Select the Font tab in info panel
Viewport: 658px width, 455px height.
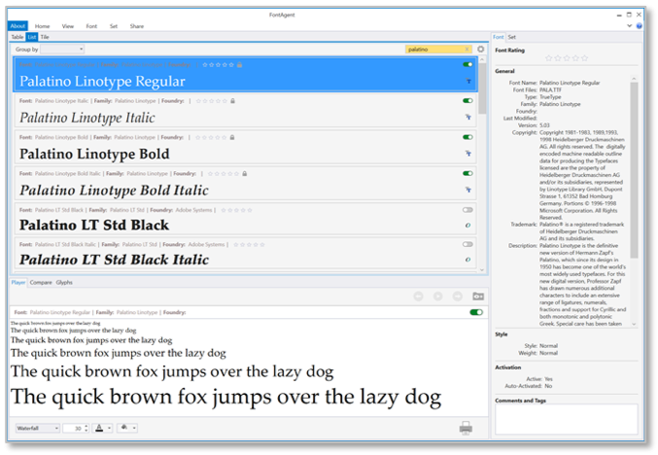(498, 37)
